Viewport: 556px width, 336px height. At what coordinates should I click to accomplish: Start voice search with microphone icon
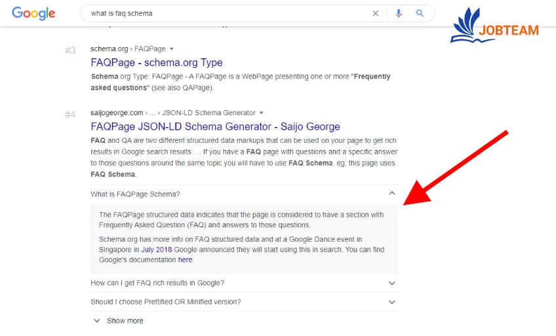point(398,13)
